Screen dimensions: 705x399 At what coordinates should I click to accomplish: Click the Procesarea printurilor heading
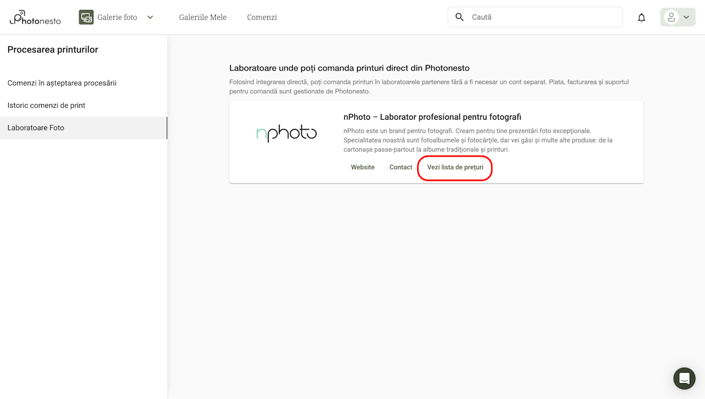pos(53,50)
